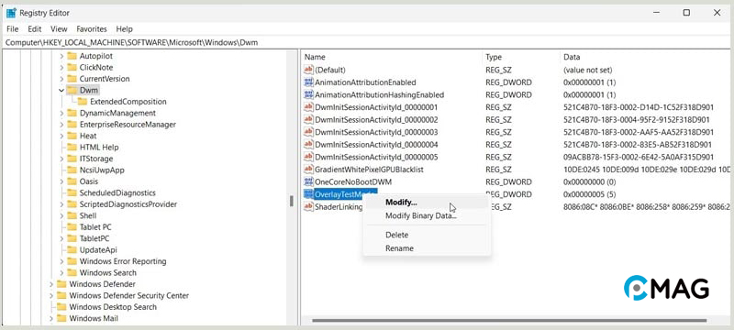The width and height of the screenshot is (734, 330).
Task: Expand the Windows Error Reporting key
Action: click(x=61, y=261)
